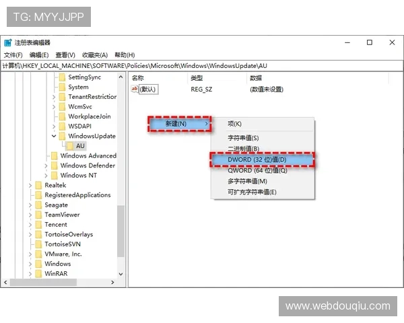Viewport: 404px width, 323px height.
Task: Click the RegisteredApplications folder icon
Action: point(38,195)
